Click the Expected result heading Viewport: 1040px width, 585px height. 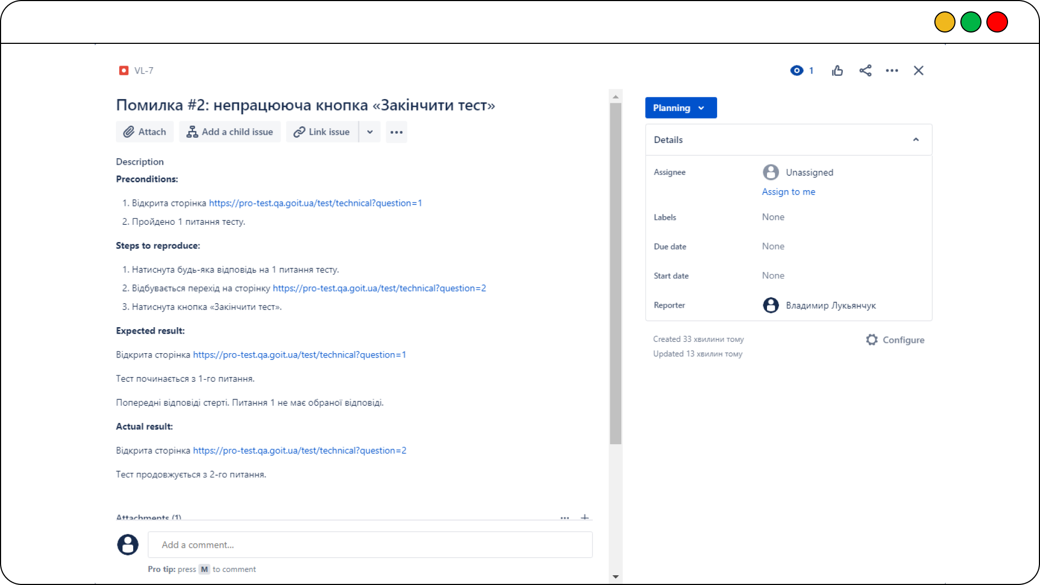pos(150,331)
